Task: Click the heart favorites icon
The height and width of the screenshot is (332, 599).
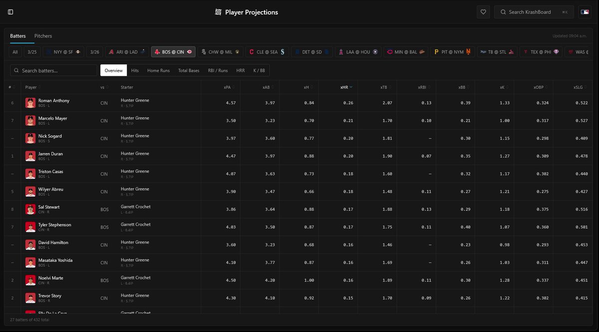Action: pos(483,12)
